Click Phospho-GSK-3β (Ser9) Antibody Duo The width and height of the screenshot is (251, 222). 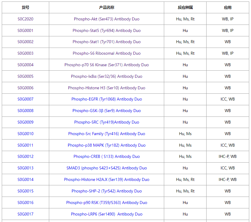[106, 111]
